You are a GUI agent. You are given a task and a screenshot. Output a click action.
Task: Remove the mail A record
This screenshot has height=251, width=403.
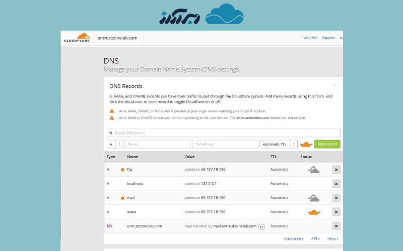click(336, 198)
